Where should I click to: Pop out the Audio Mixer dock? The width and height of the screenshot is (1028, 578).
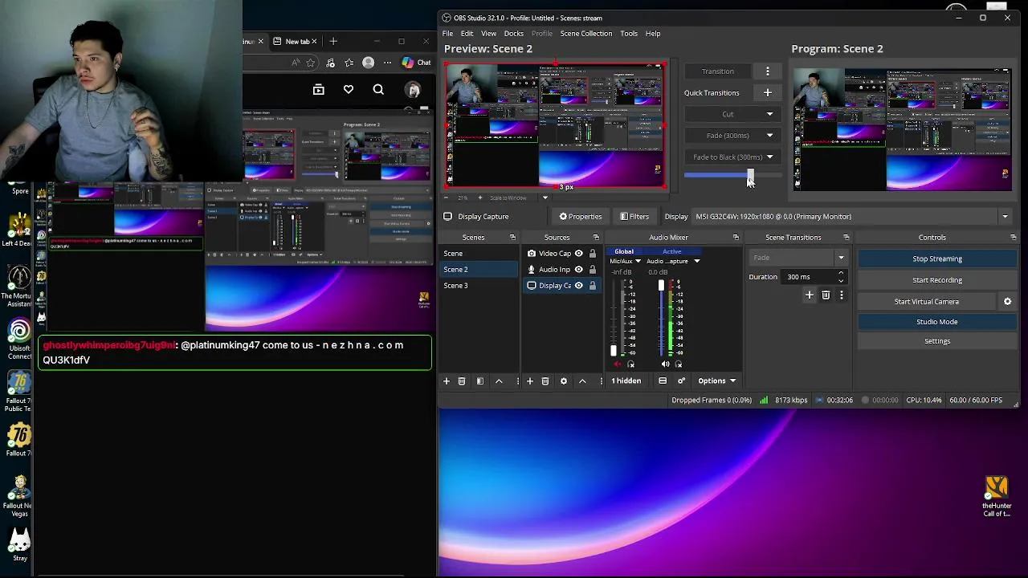pos(736,238)
